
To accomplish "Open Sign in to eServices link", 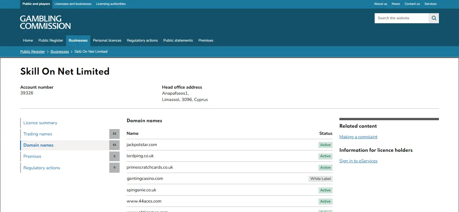I will (358, 161).
